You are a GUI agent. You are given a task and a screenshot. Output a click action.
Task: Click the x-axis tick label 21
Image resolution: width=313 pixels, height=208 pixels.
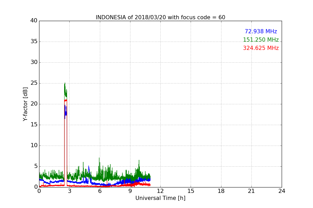click(251, 191)
